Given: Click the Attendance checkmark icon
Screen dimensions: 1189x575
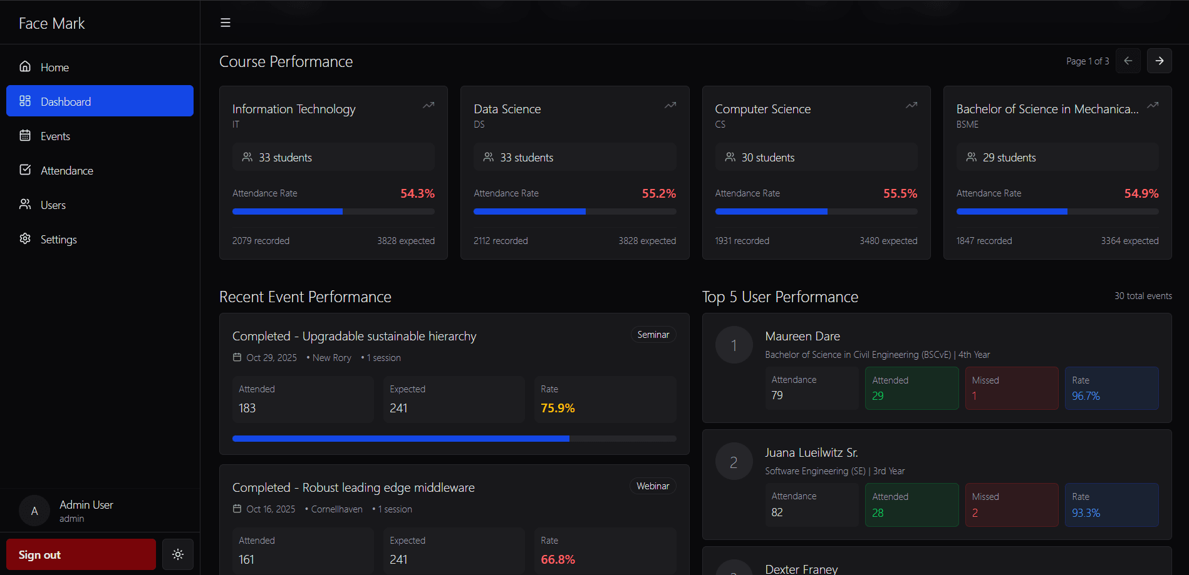Looking at the screenshot, I should coord(25,170).
